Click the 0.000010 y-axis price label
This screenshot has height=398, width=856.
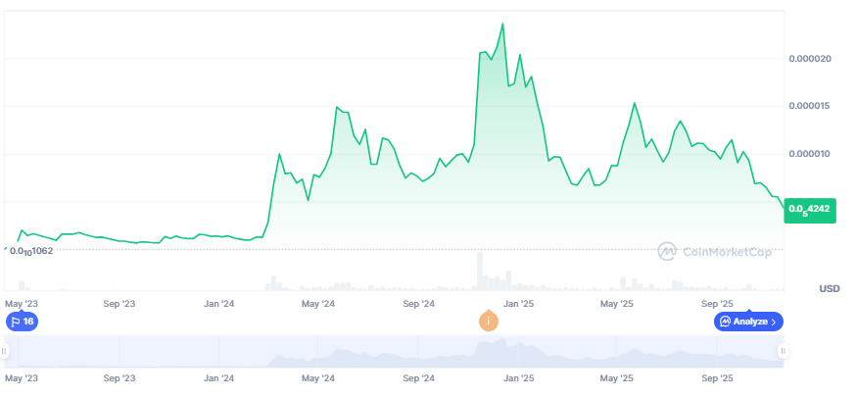[810, 154]
